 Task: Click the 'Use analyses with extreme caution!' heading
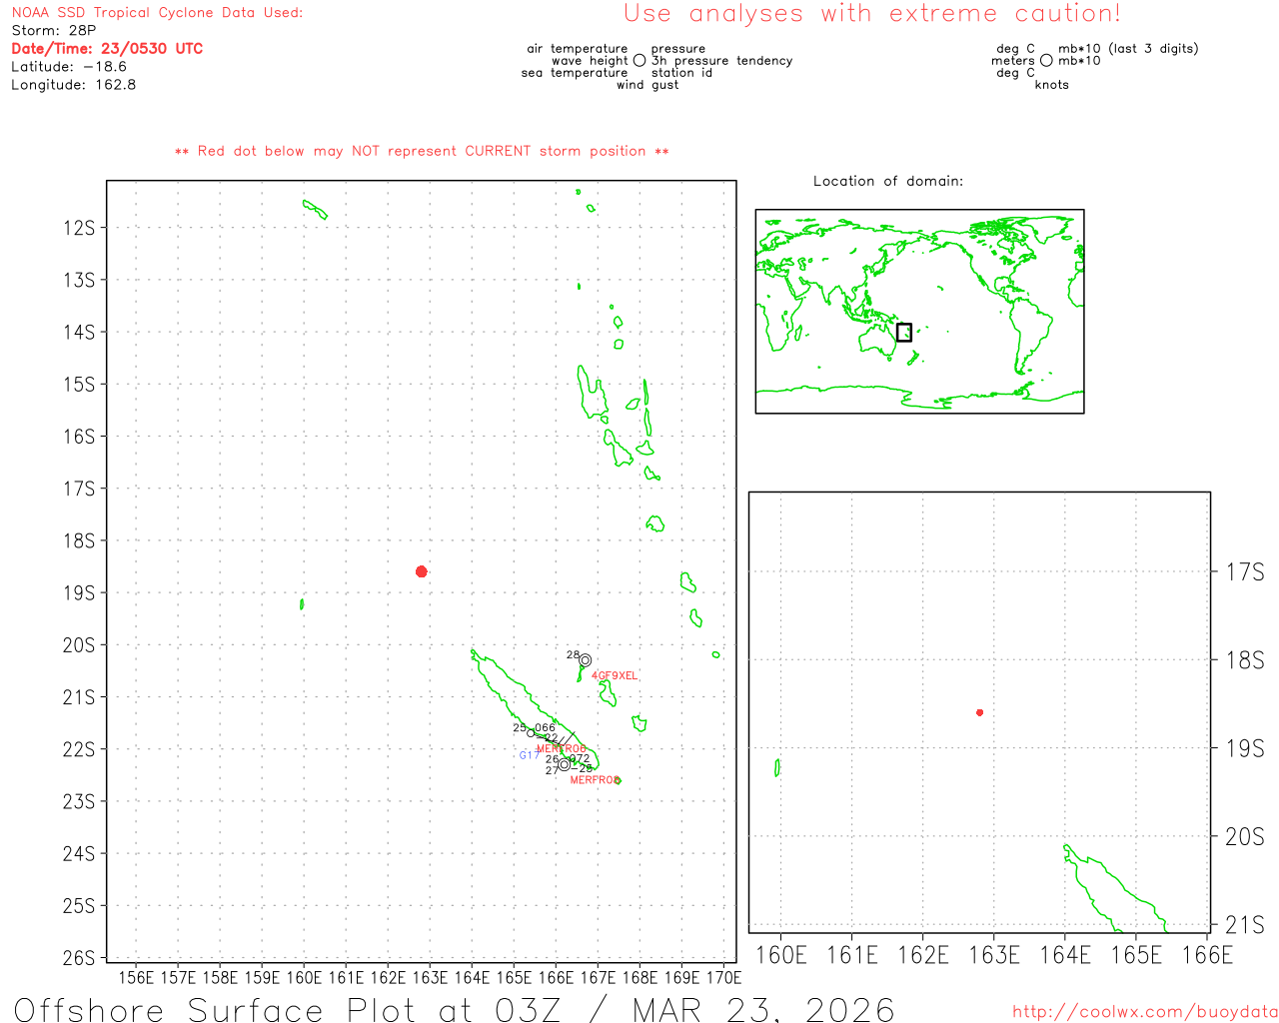(x=871, y=14)
